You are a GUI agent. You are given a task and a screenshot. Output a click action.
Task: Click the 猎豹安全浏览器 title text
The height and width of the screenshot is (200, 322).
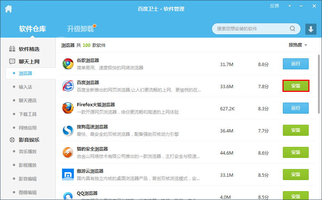[92, 149]
